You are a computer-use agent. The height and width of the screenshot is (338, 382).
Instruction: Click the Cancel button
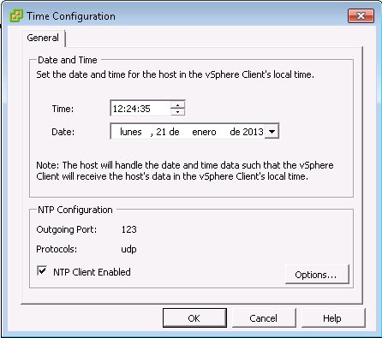coord(264,318)
